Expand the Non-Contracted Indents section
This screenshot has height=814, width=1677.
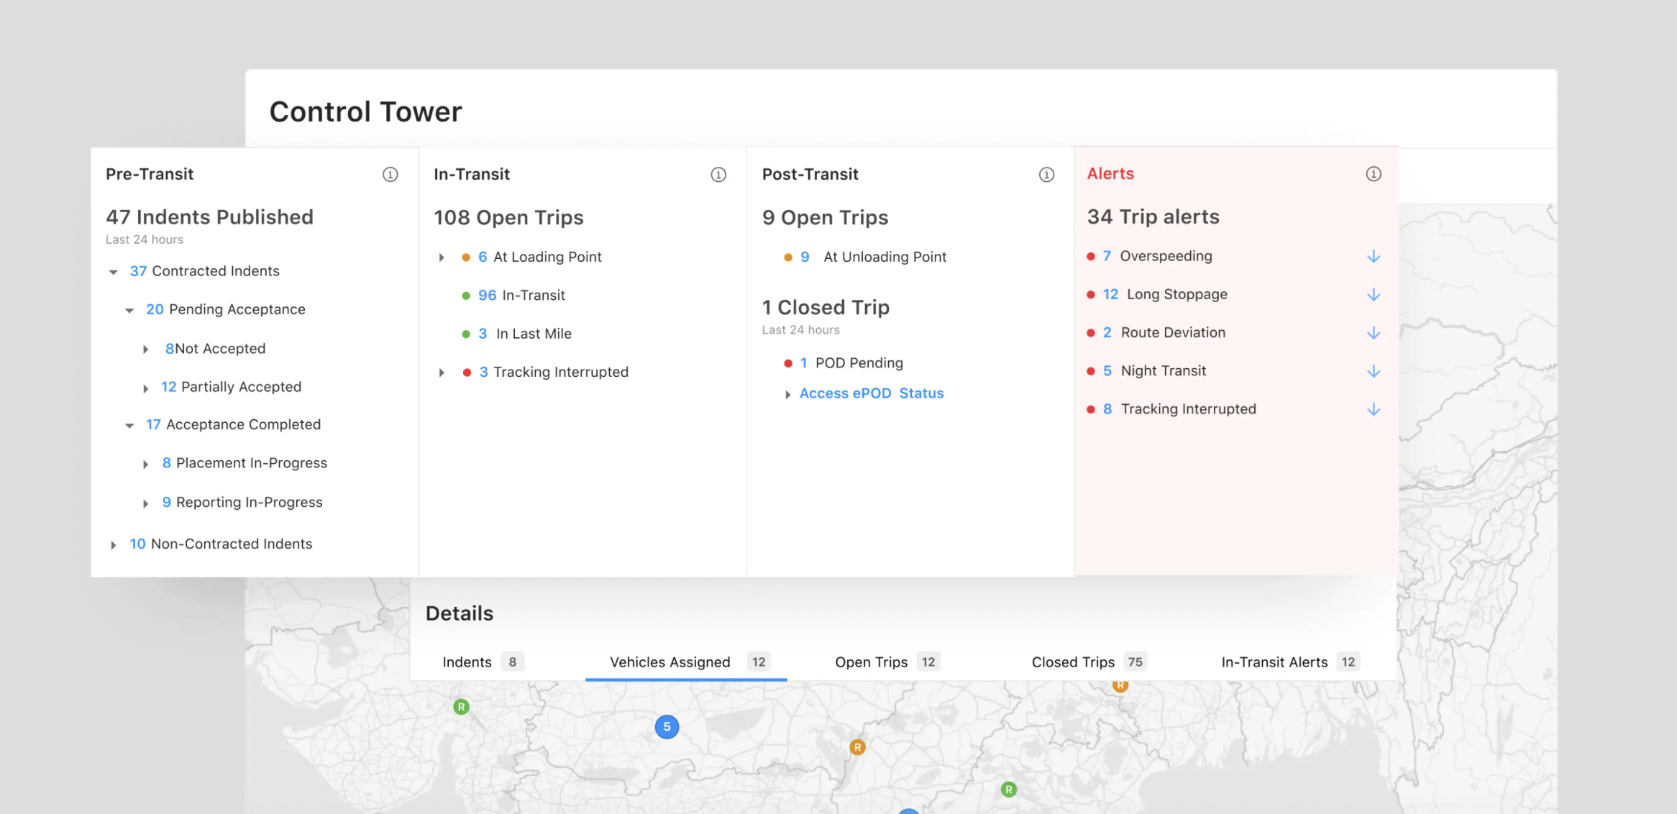pyautogui.click(x=113, y=544)
